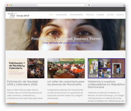Click the slogan Una mirada de amor para los niños
This screenshot has width=131, height=111.
tap(66, 43)
